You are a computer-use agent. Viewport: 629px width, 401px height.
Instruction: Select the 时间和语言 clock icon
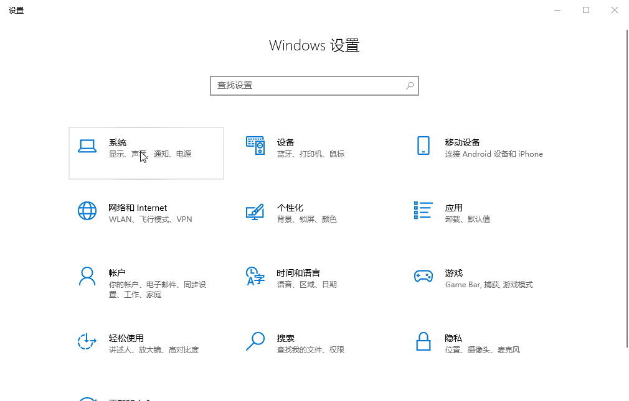(255, 276)
